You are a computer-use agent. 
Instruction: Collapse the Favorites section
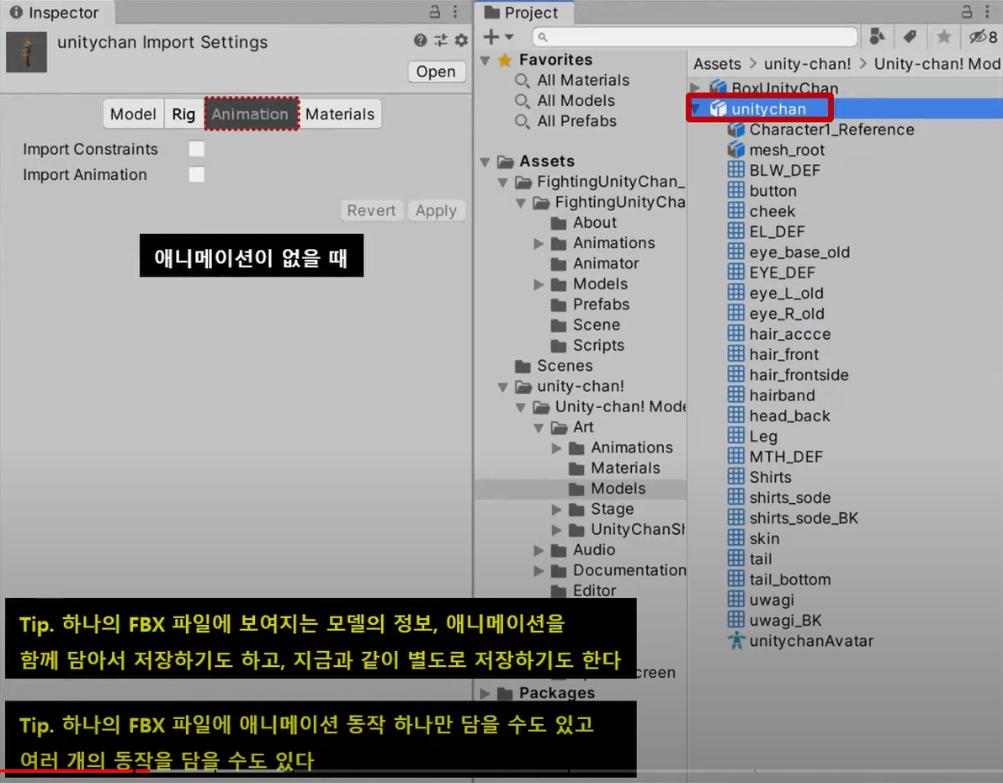(x=485, y=61)
